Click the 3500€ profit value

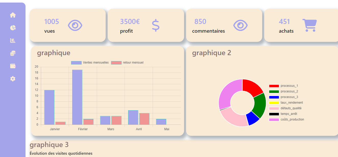pos(130,22)
